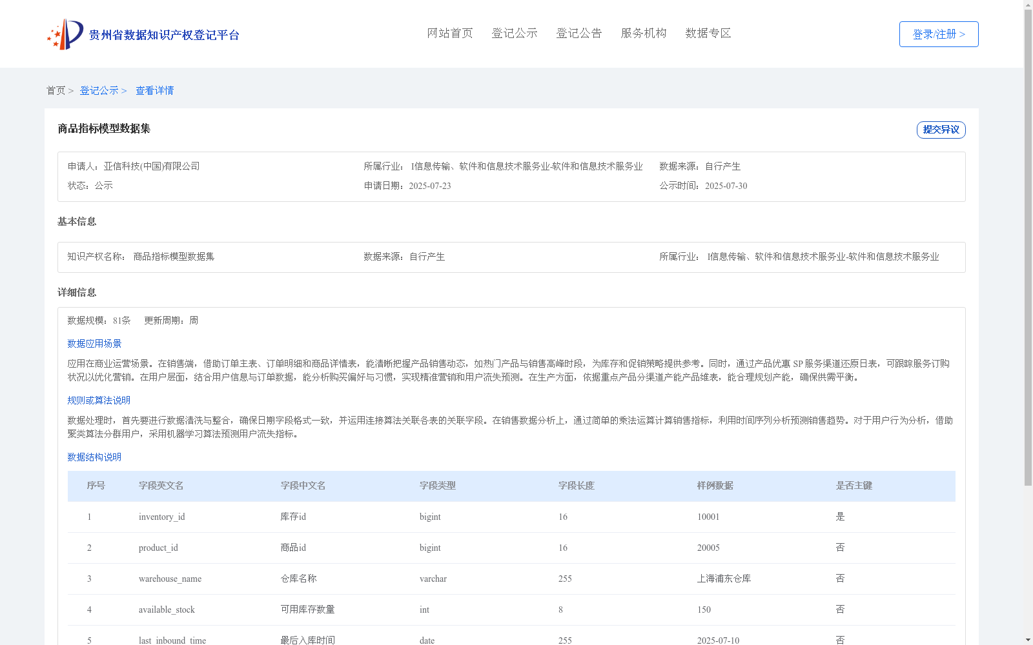The image size is (1033, 645).
Task: Click scrollbar down arrow
Action: point(1028,640)
